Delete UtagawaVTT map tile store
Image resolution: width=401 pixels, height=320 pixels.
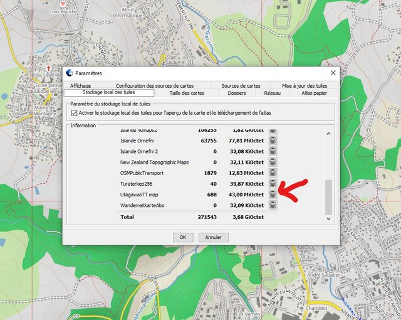pyautogui.click(x=273, y=195)
